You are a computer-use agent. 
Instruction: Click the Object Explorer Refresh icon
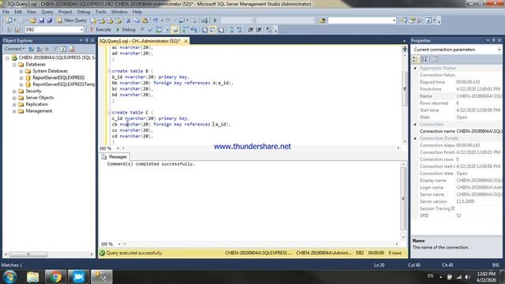pos(63,49)
